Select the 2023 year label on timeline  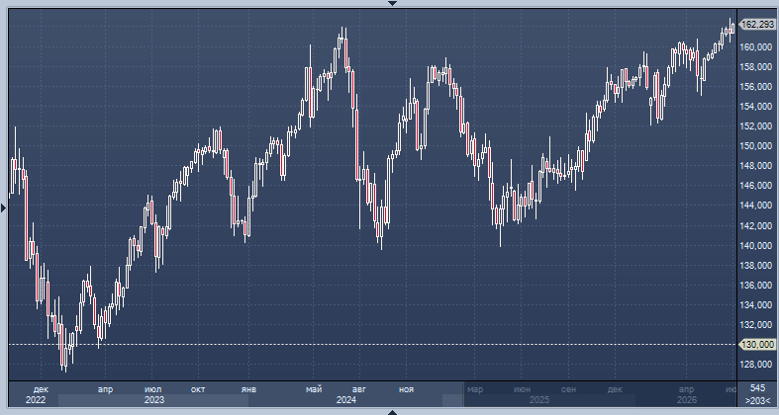154,399
